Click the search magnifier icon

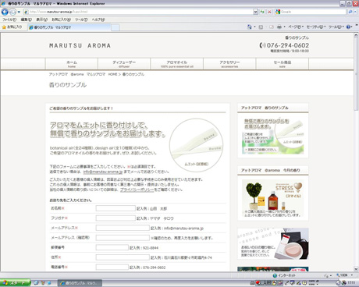pos(350,12)
